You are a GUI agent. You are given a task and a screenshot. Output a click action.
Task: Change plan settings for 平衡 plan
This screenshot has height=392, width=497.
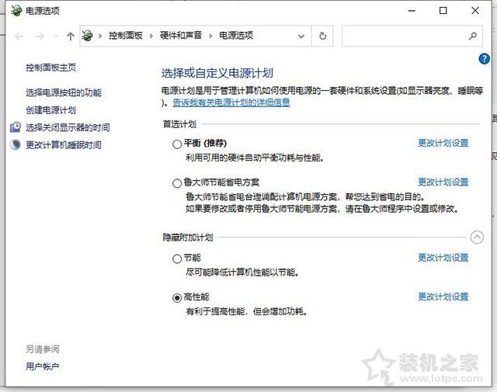click(443, 143)
